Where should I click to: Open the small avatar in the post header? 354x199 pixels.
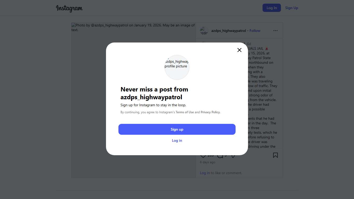click(204, 31)
